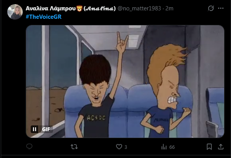
Task: Open the three-dot More options menu
Action: coord(221,8)
